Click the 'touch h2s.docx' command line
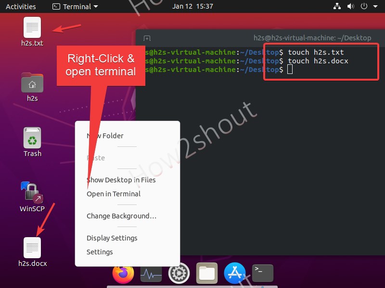 (318, 61)
